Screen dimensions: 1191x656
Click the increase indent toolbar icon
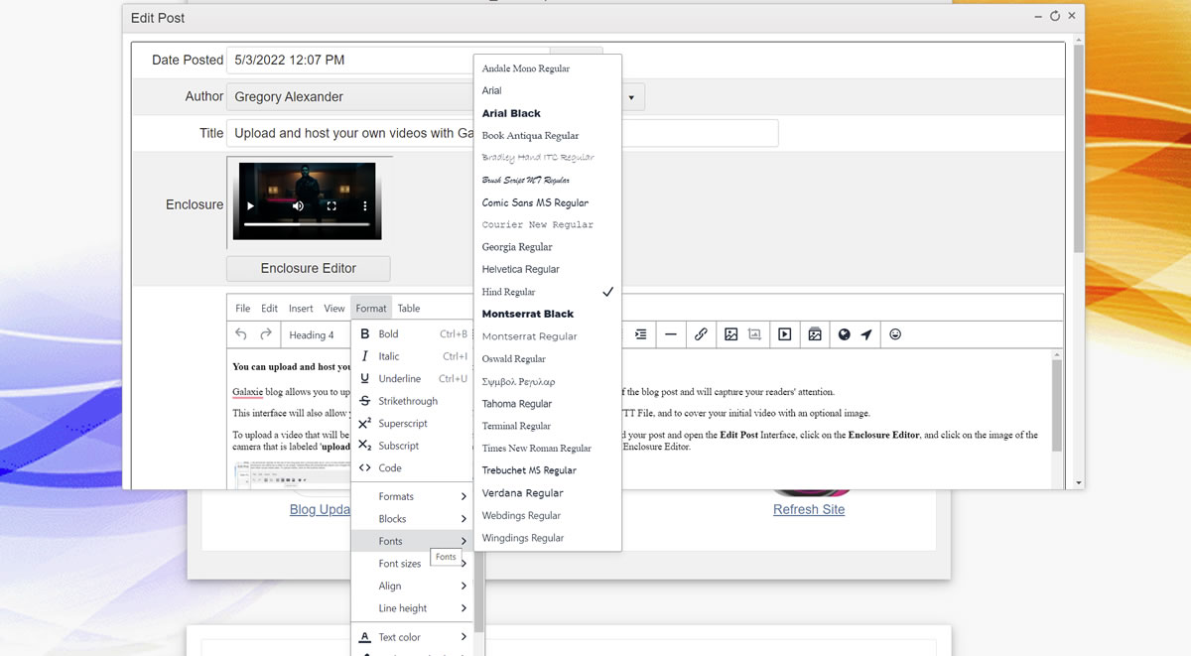[x=641, y=334]
